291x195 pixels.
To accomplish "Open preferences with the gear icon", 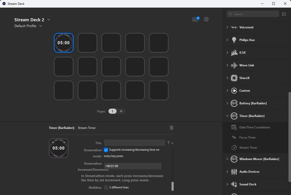I will 206,19.
